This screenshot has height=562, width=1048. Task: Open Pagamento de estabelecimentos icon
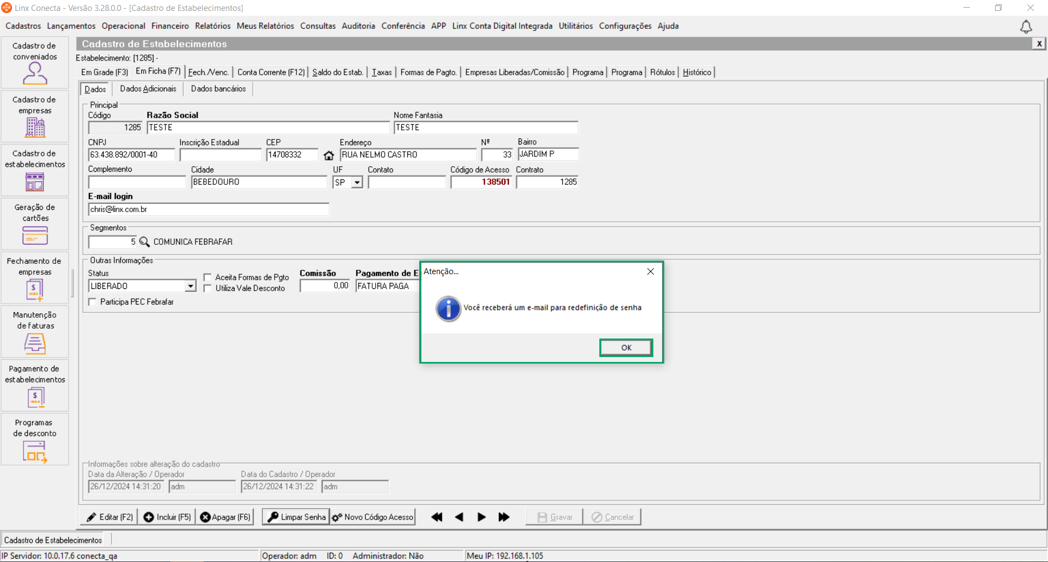pyautogui.click(x=35, y=397)
